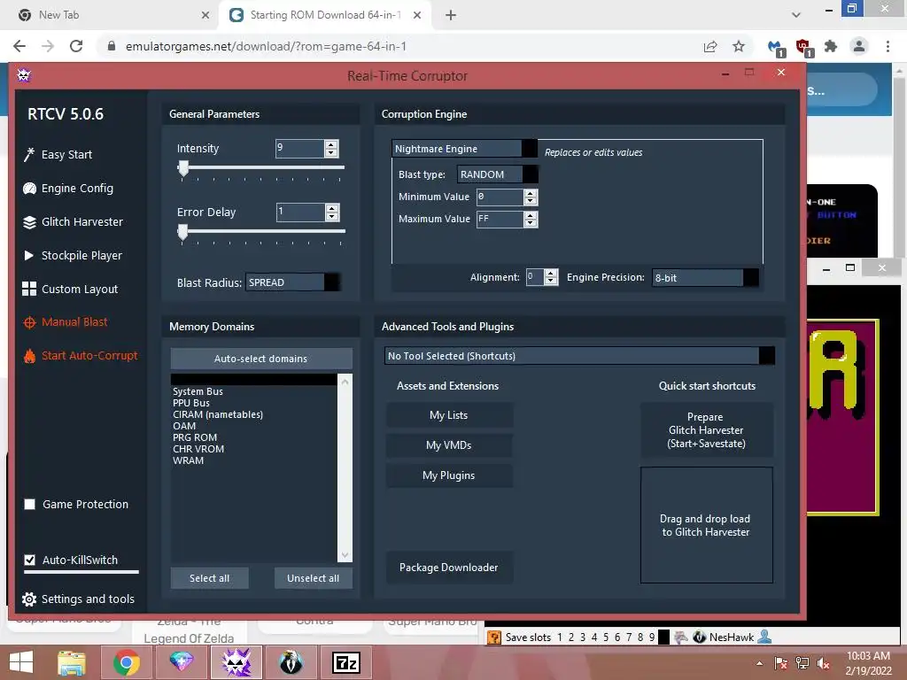907x680 pixels.
Task: Reload the browser page
Action: coord(76,46)
